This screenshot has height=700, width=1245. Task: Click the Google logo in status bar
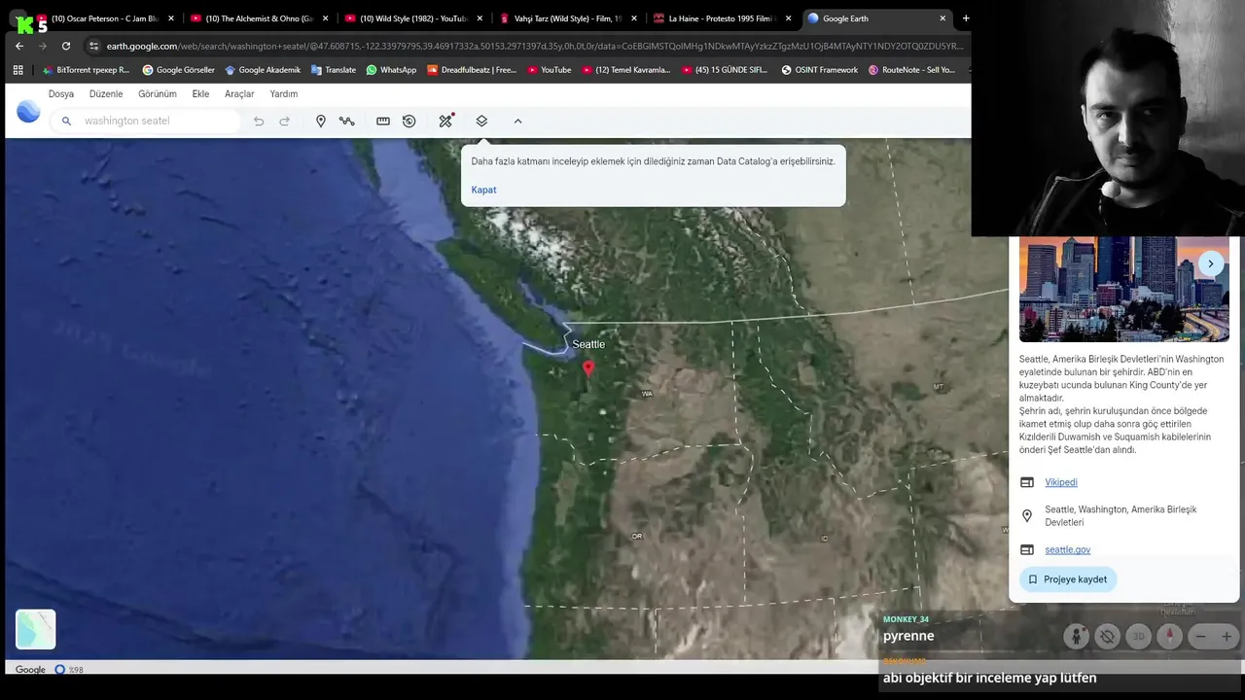click(x=30, y=670)
